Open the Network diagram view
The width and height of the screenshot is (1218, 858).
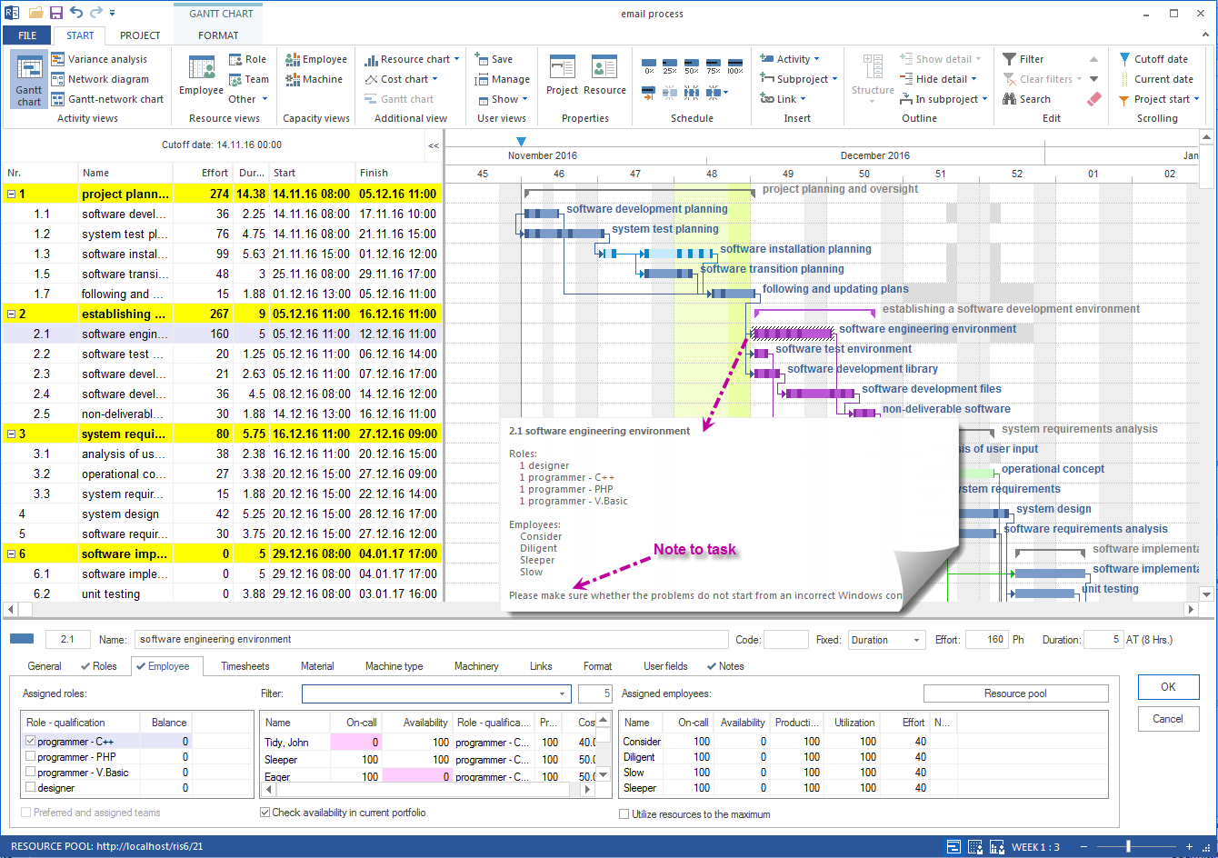pyautogui.click(x=99, y=79)
